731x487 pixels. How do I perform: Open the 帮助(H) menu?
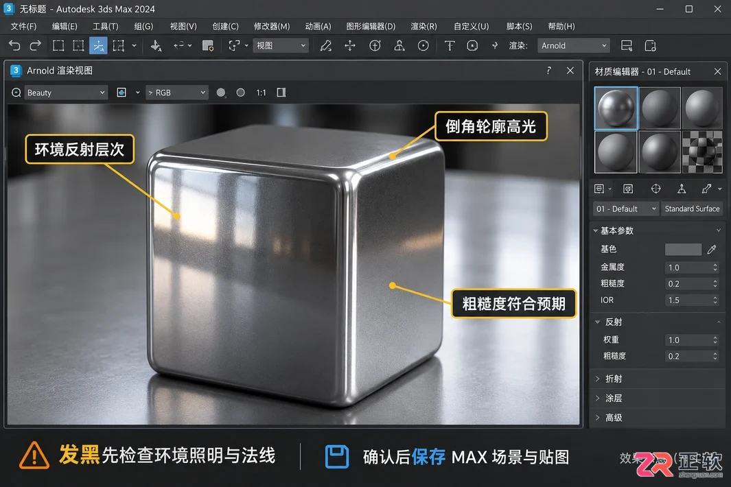click(x=561, y=27)
